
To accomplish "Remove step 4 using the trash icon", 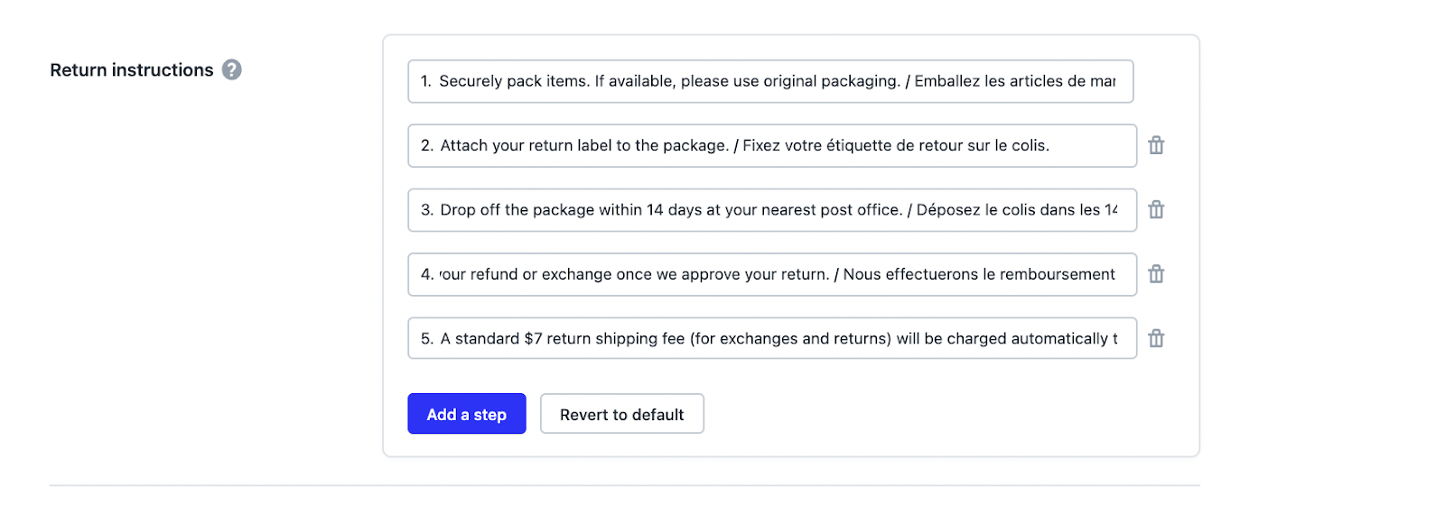I will tap(1156, 274).
